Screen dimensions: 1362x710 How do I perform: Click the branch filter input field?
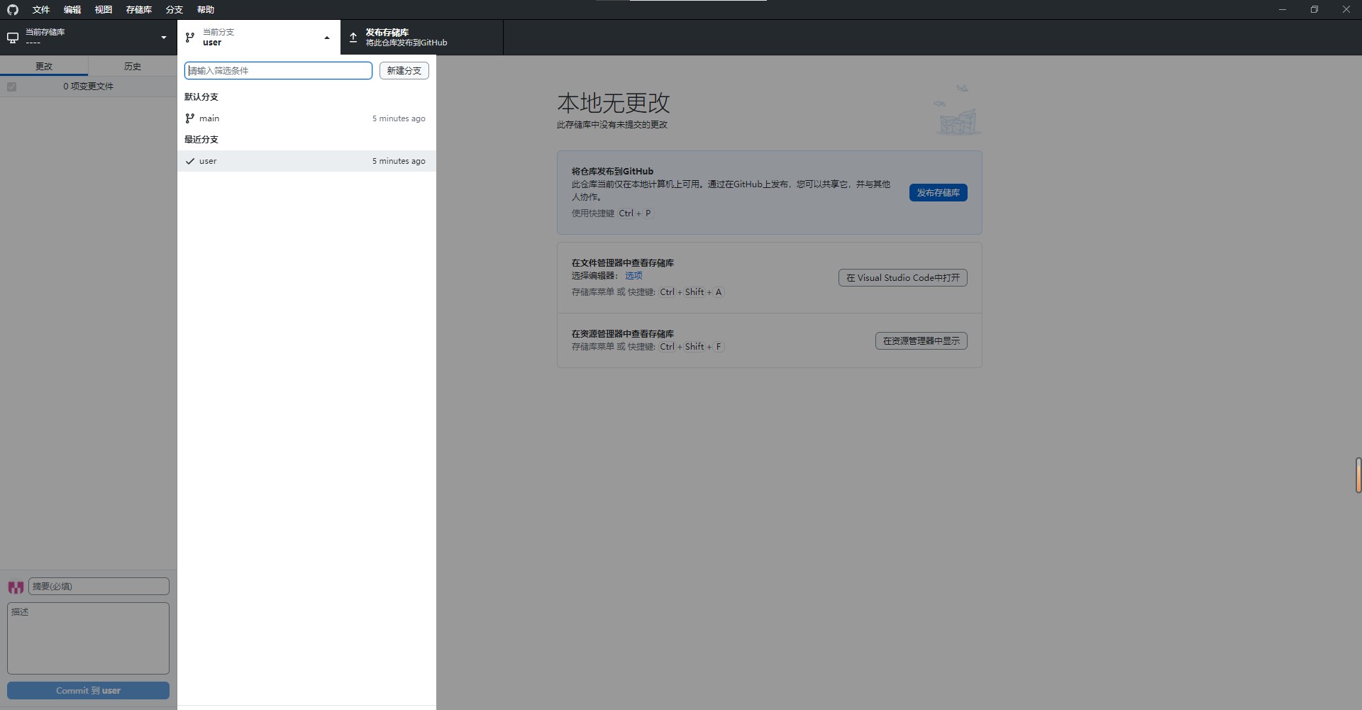(x=278, y=71)
